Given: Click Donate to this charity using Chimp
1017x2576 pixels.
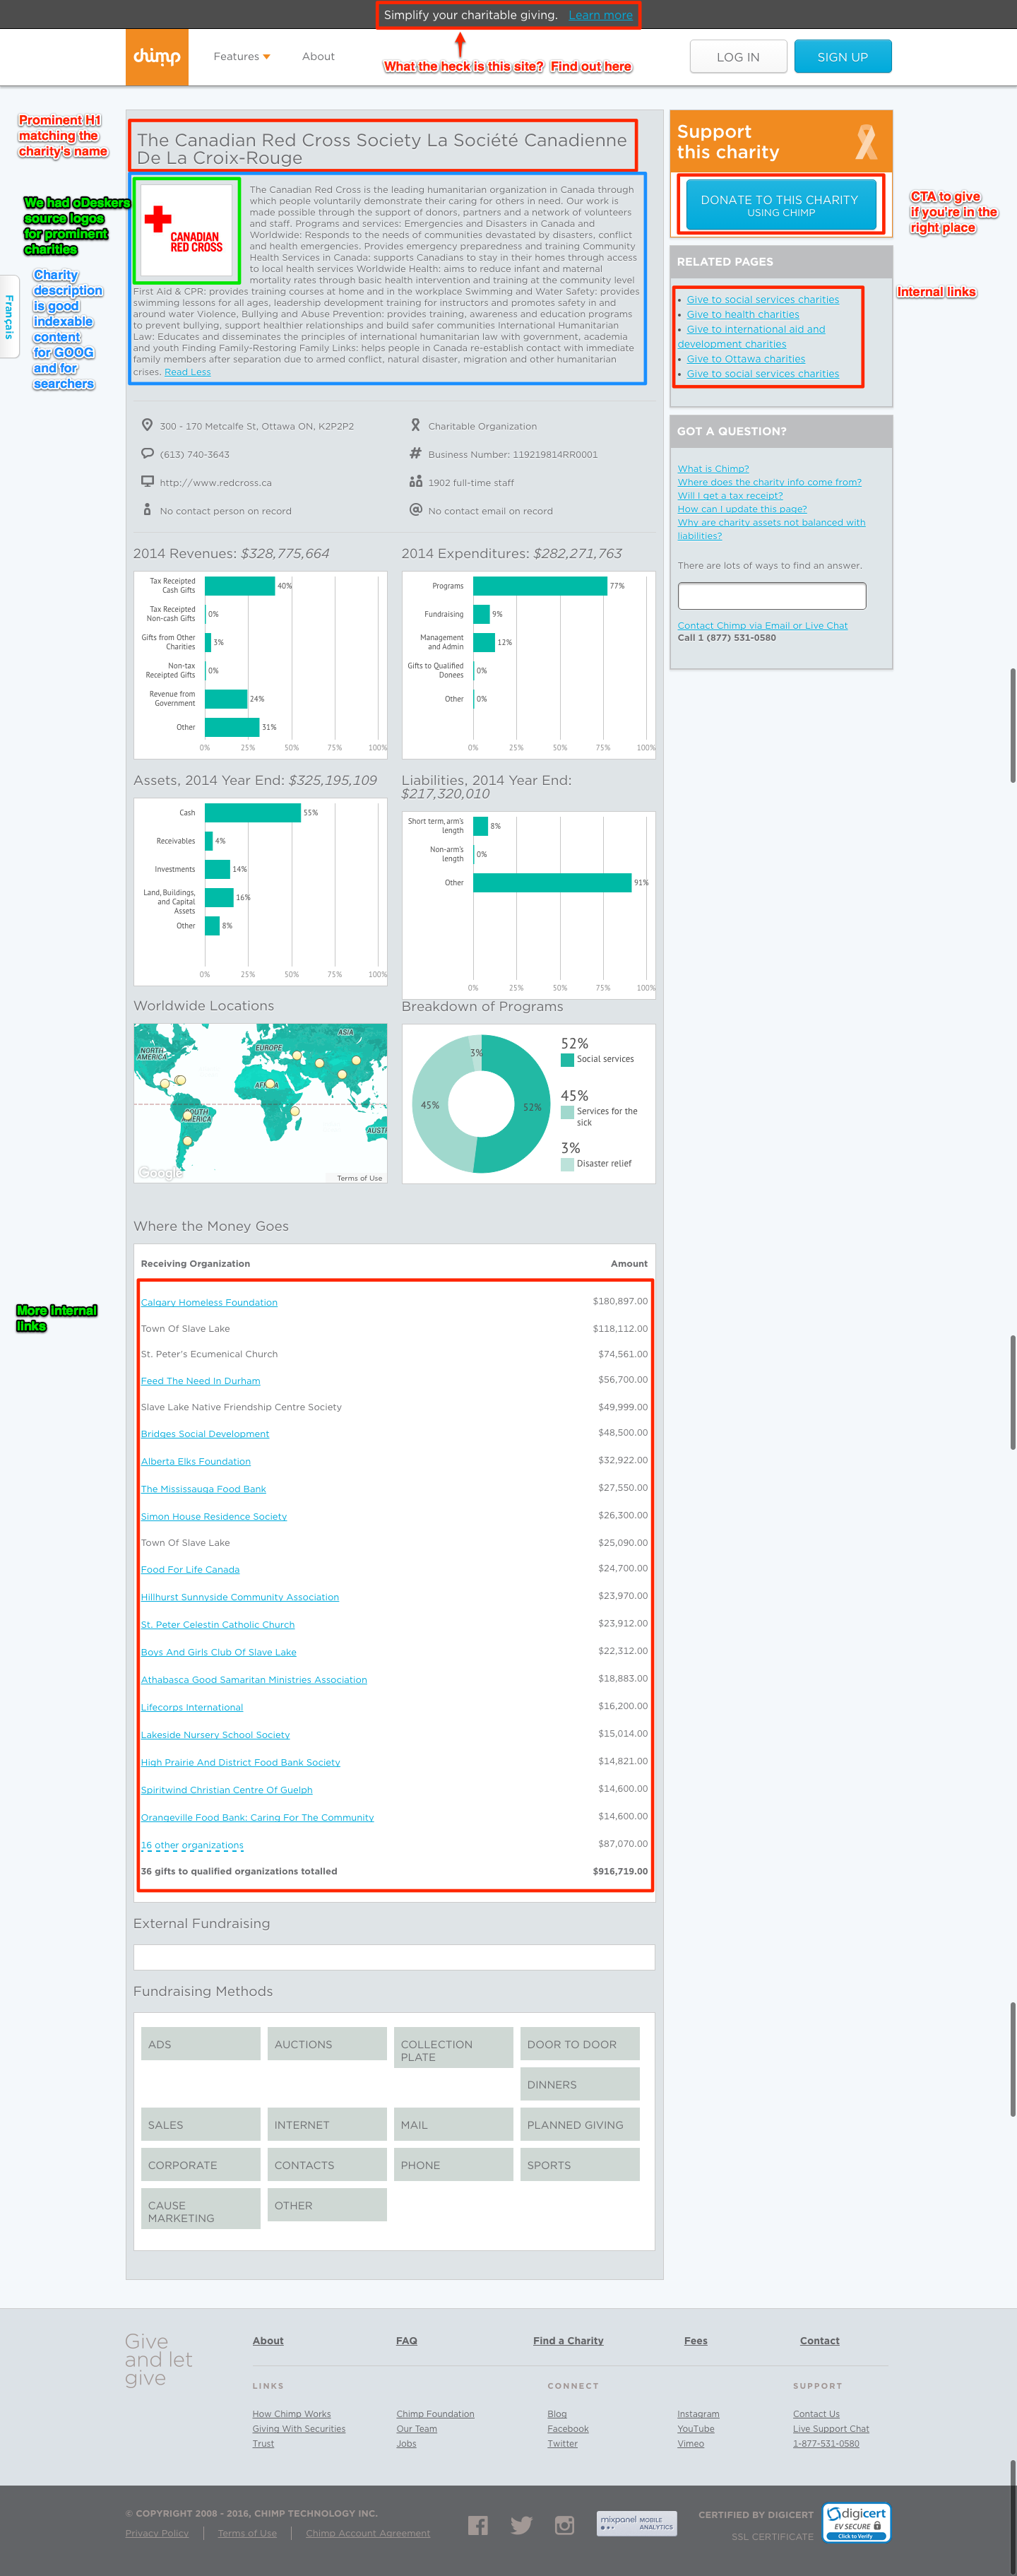Looking at the screenshot, I should pos(780,205).
